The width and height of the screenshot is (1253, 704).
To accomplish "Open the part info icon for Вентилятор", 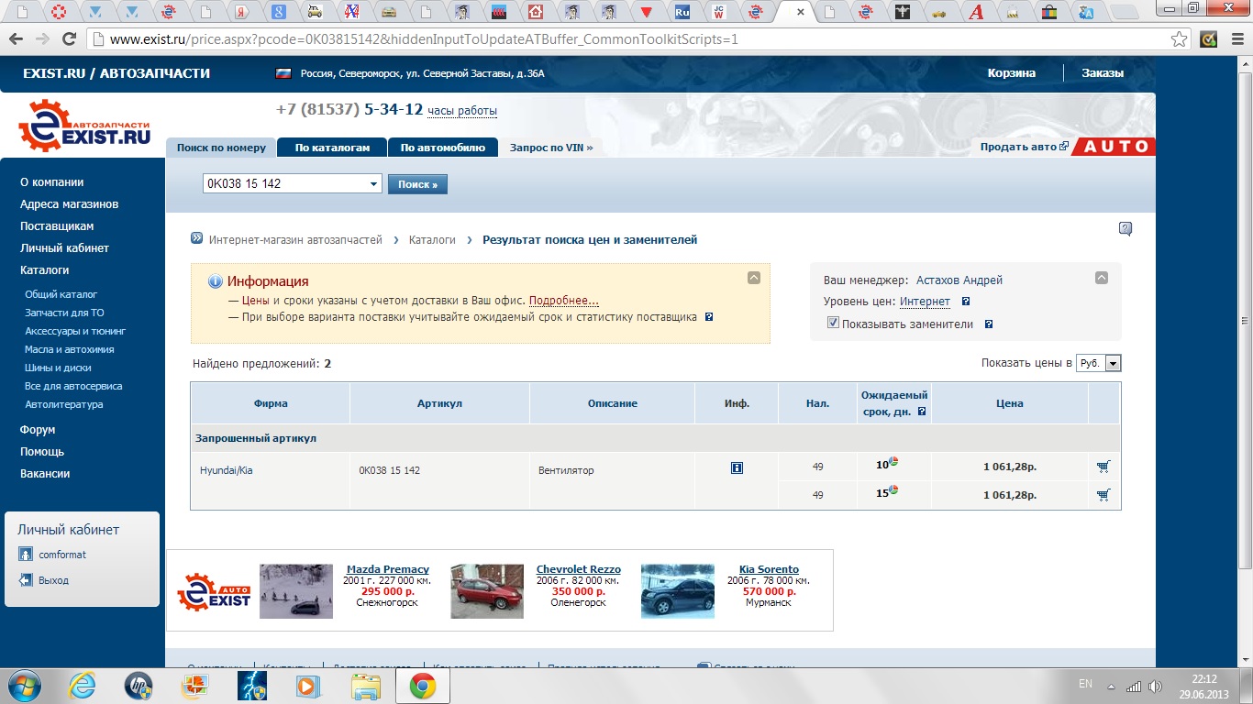I will point(737,467).
